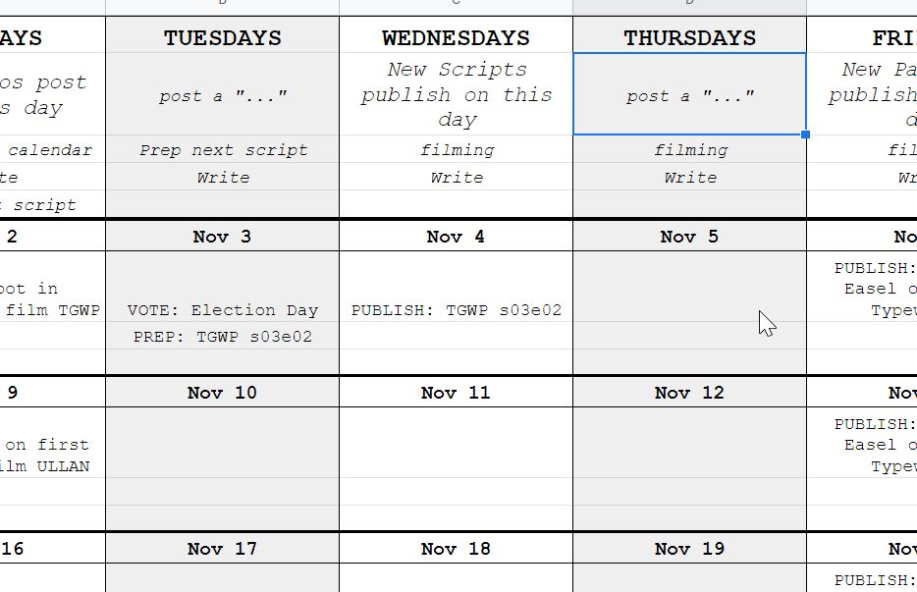Select the Nov 3 date cell
The width and height of the screenshot is (917, 592).
222,237
